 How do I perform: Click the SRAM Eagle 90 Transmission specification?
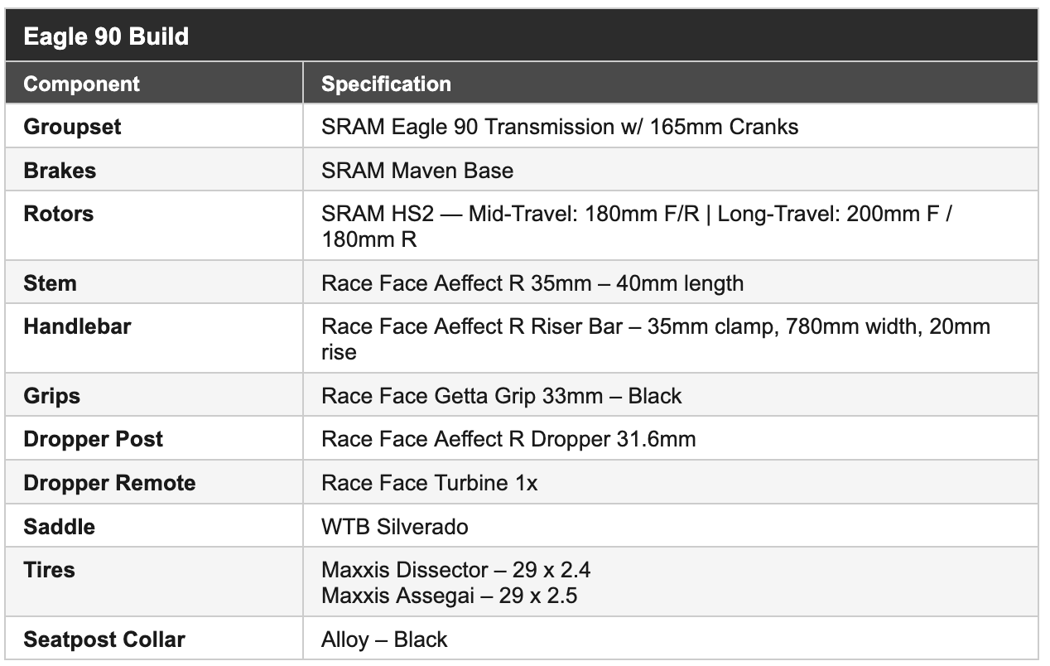click(x=560, y=127)
